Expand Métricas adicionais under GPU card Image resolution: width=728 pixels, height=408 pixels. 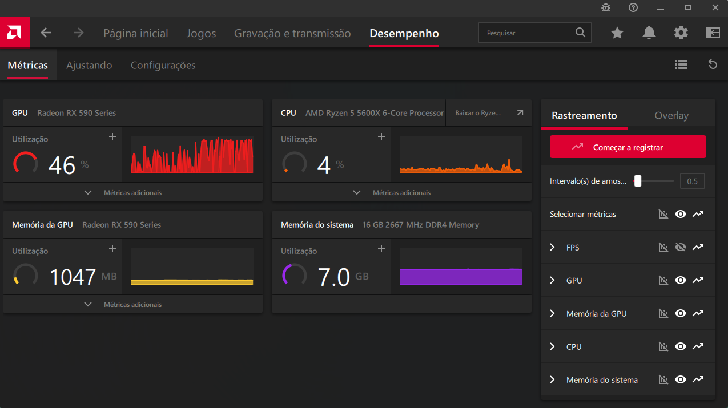coord(132,193)
